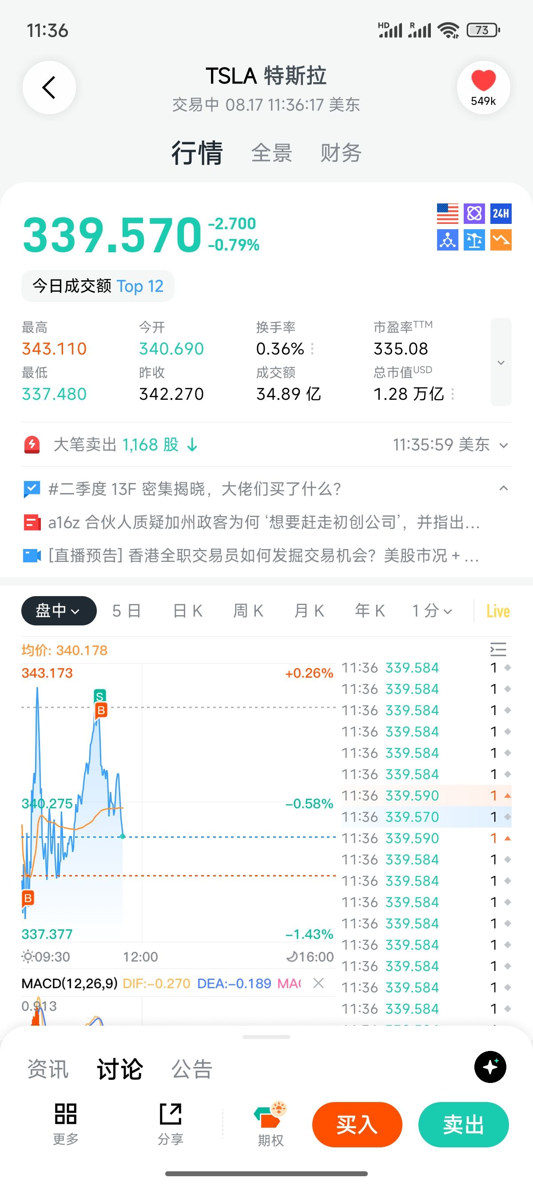The width and height of the screenshot is (533, 1186).
Task: Tap the battery indicator in status bar
Action: click(x=483, y=30)
